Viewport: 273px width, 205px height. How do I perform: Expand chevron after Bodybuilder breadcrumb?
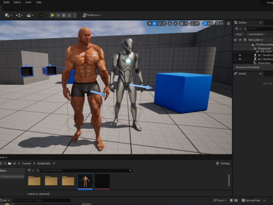tap(54, 163)
